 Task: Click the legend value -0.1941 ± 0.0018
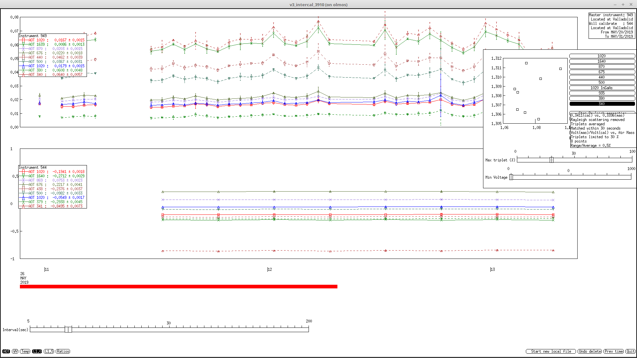tap(68, 172)
